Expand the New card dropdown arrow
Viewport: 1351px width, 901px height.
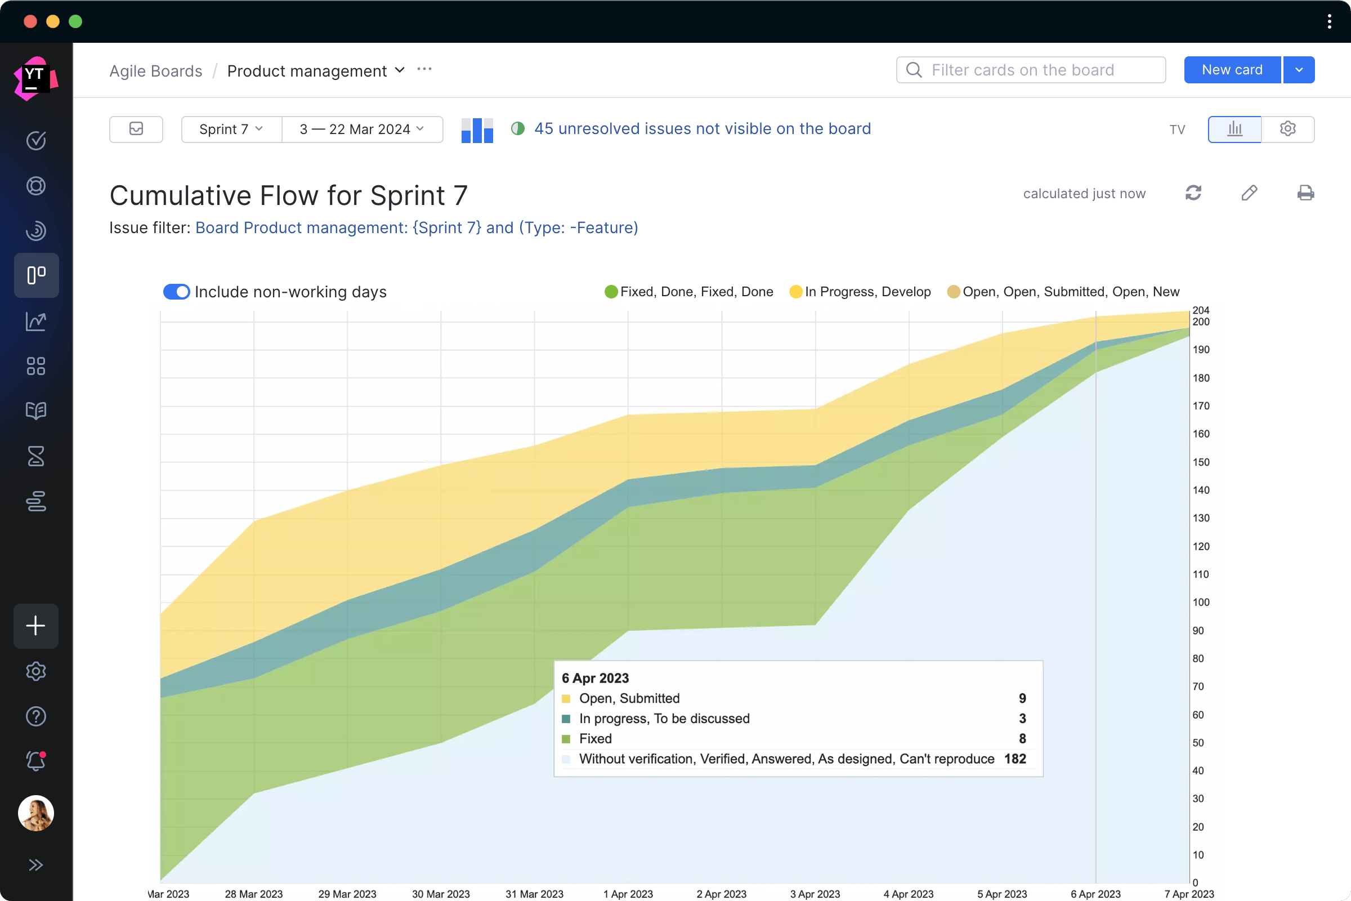click(1298, 69)
